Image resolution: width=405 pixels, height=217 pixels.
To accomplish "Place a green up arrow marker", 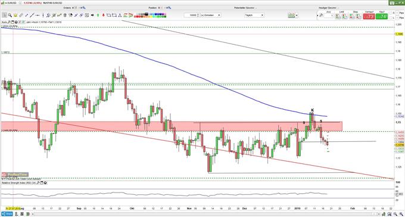I will pos(98,15).
